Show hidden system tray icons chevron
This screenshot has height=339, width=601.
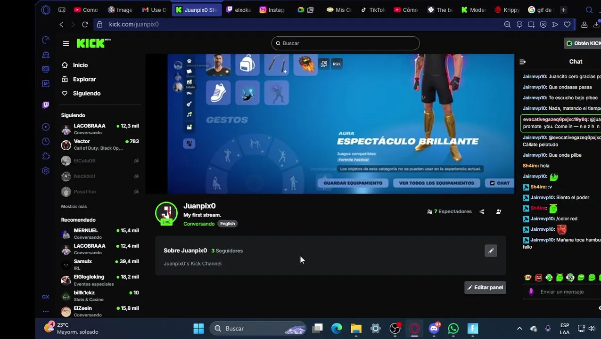coord(519,329)
